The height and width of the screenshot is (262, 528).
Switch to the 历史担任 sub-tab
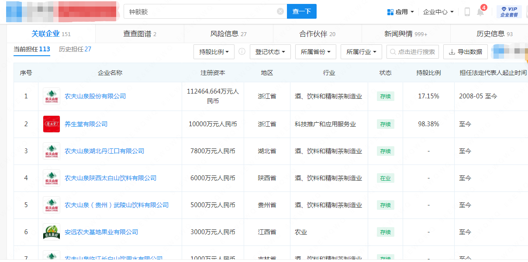click(75, 49)
